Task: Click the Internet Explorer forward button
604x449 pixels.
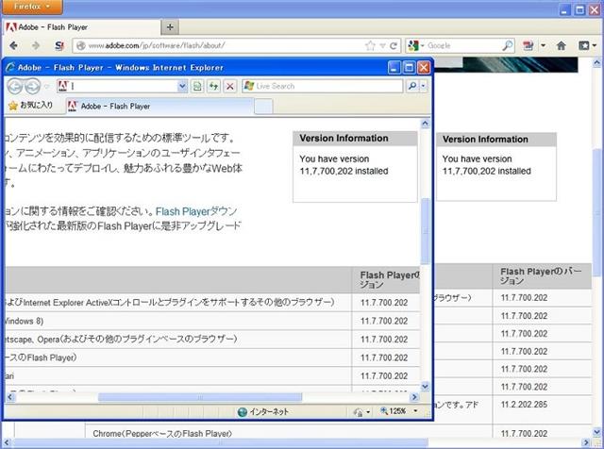Action: (32, 86)
